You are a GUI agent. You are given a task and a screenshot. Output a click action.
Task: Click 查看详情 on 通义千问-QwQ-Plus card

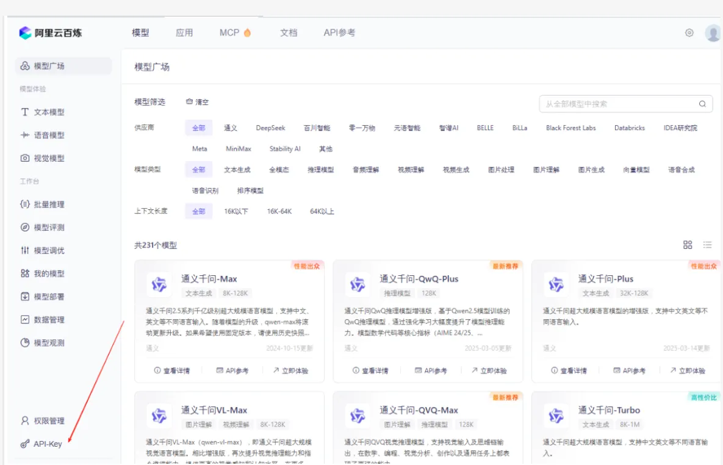pos(370,370)
